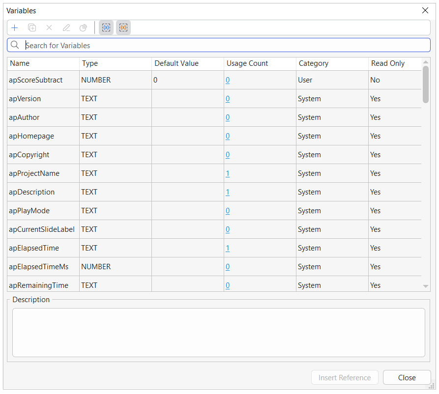Toggle display of system variables

123,28
